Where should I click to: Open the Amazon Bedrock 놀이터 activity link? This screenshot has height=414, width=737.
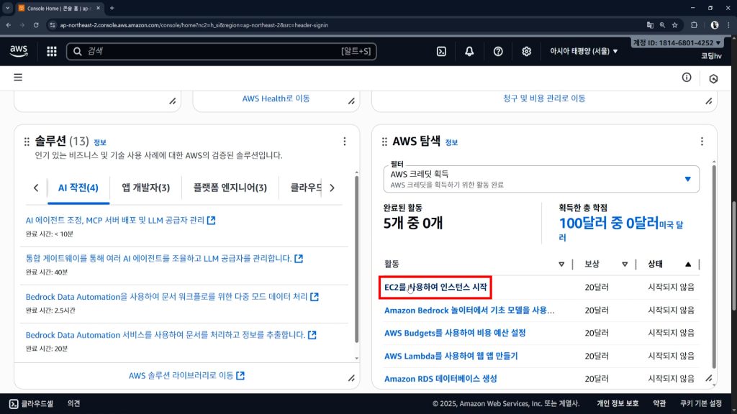pyautogui.click(x=469, y=310)
